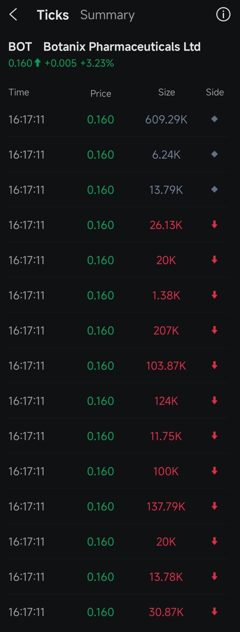Click red down arrow for 103.87K trade
The width and height of the screenshot is (240, 632).
point(214,365)
